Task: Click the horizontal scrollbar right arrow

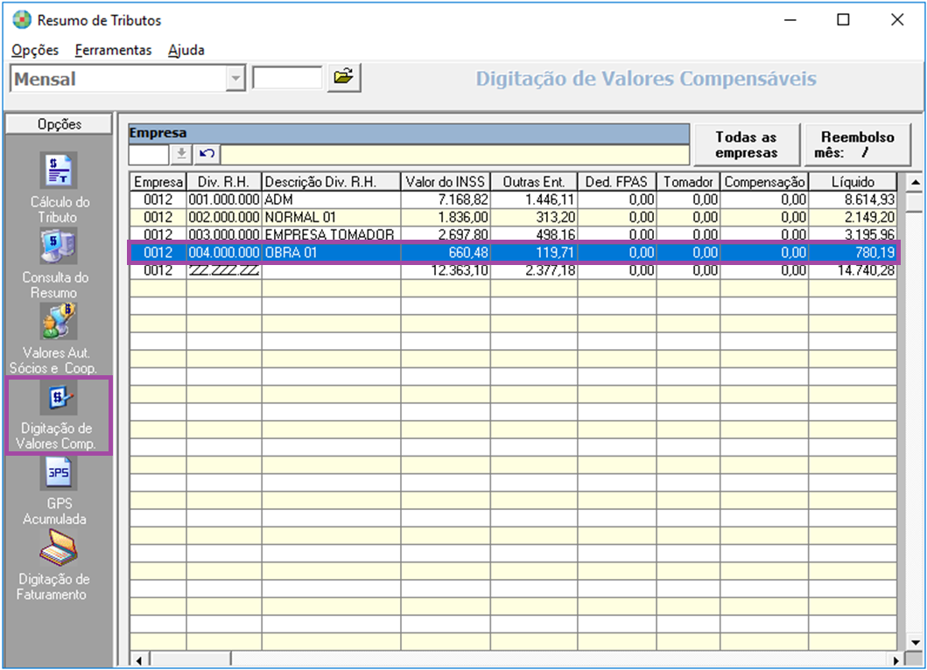Action: click(x=896, y=660)
